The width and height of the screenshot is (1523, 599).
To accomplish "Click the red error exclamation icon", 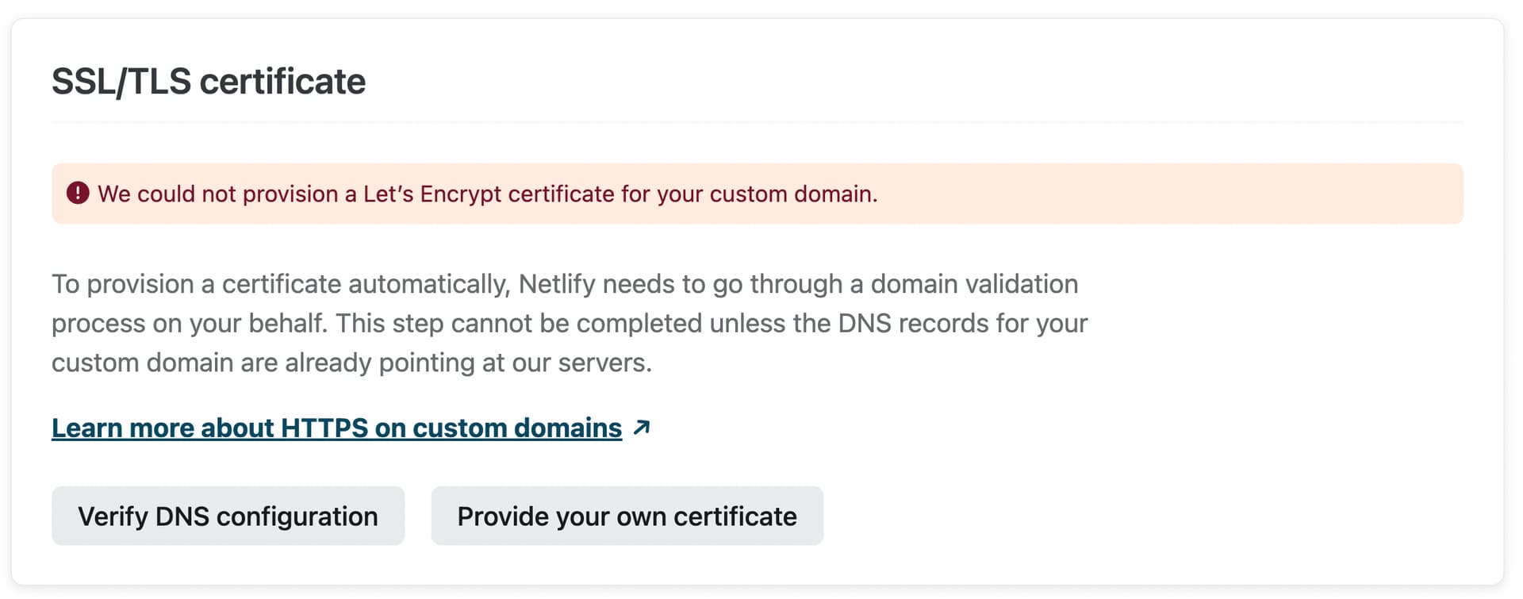I will (x=78, y=194).
